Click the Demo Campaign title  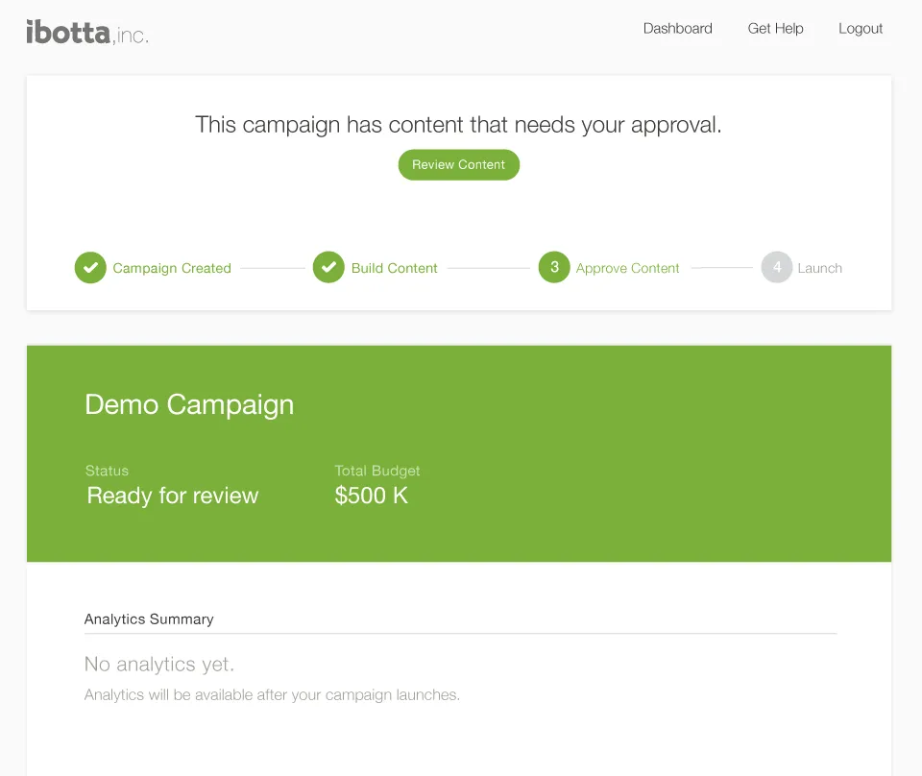[189, 404]
